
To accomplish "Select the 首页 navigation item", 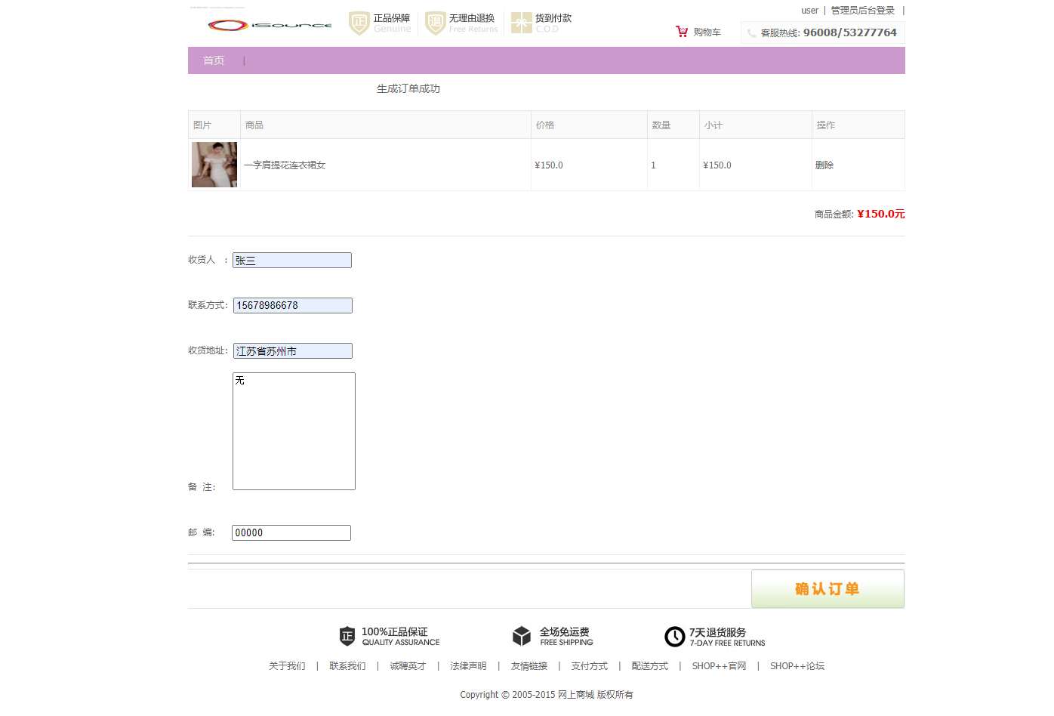I will click(x=214, y=60).
